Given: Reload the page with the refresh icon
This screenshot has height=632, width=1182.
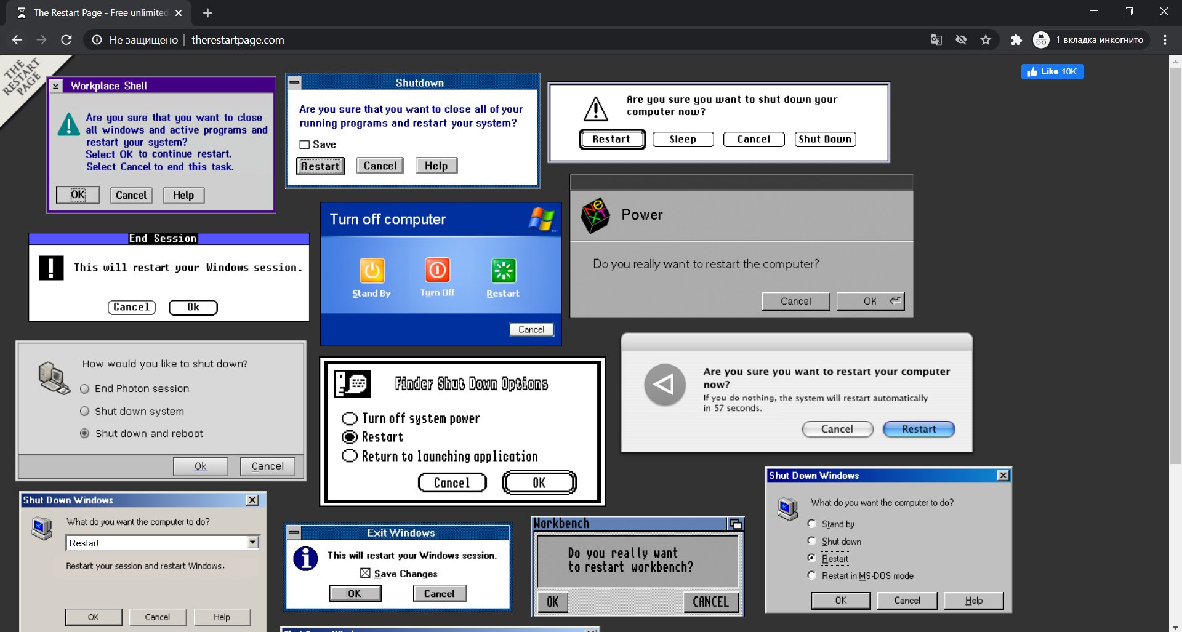Looking at the screenshot, I should (x=66, y=40).
